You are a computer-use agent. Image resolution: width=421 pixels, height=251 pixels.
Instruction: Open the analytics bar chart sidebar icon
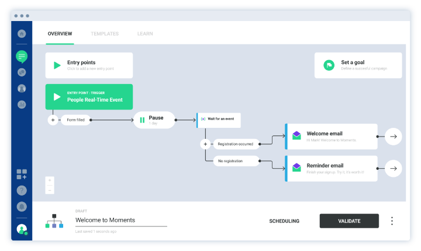[x=22, y=104]
